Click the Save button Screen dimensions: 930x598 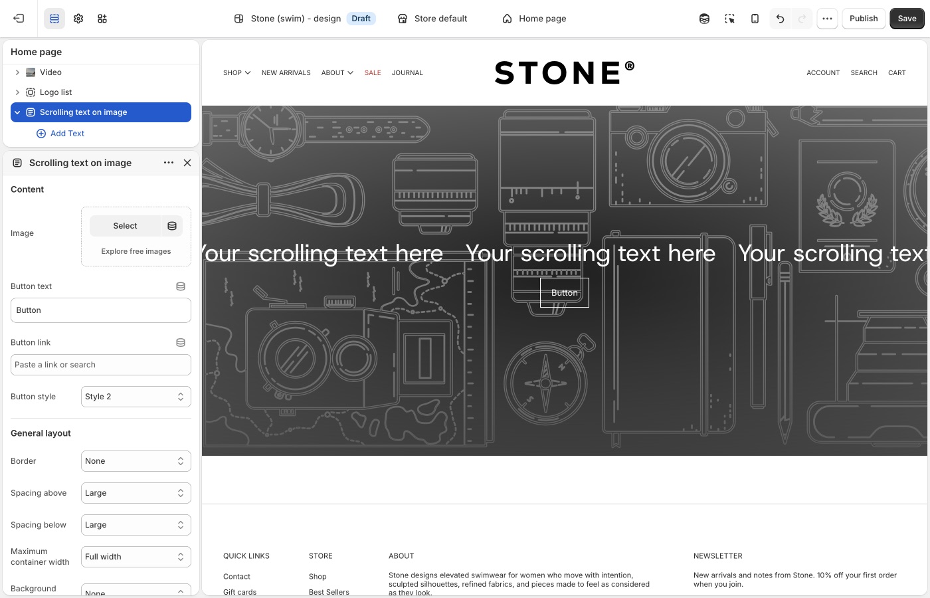click(x=907, y=19)
